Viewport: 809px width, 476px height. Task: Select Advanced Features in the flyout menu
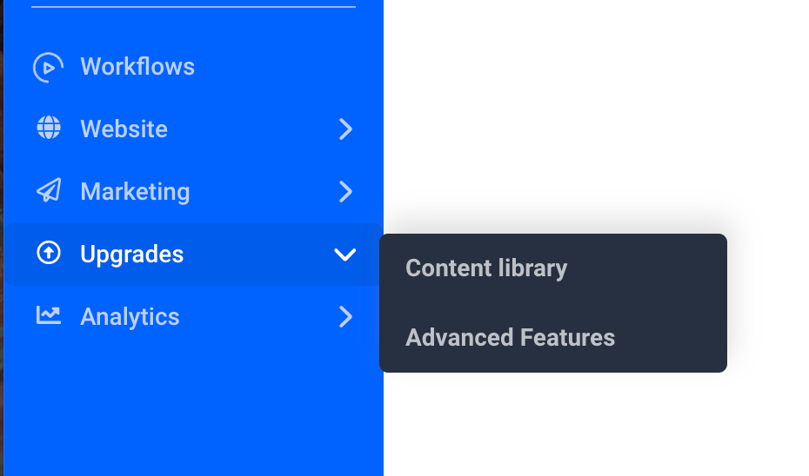tap(510, 337)
